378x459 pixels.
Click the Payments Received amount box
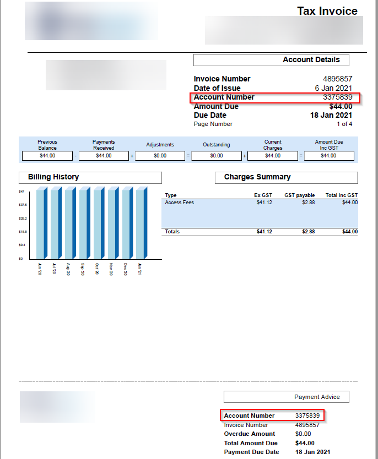click(104, 156)
